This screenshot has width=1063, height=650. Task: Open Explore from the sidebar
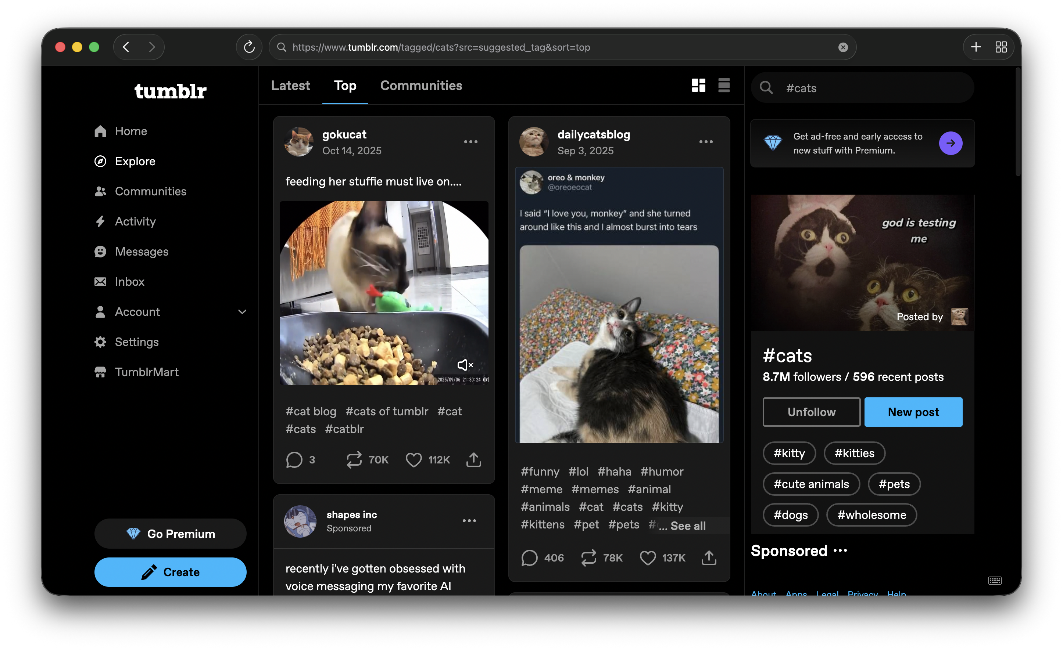pyautogui.click(x=135, y=161)
